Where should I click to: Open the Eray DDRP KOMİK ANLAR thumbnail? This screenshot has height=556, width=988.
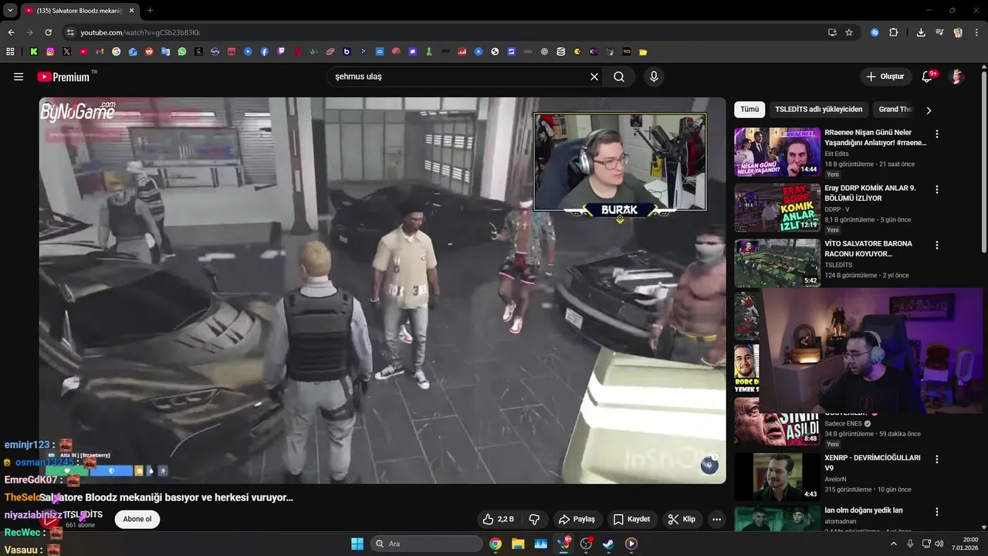(777, 208)
